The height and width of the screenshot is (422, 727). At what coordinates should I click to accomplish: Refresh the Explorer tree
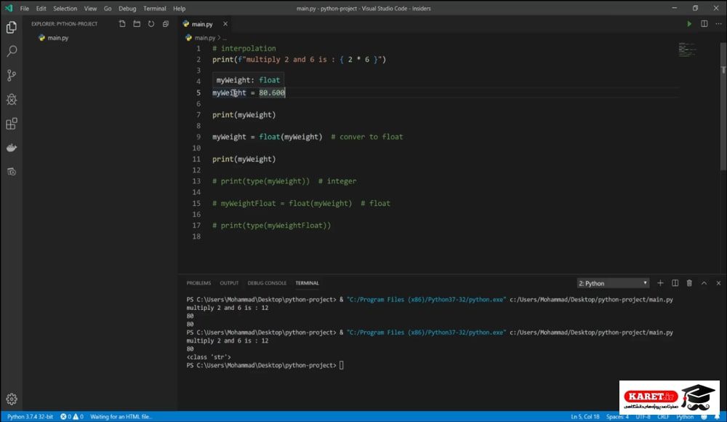coord(151,24)
